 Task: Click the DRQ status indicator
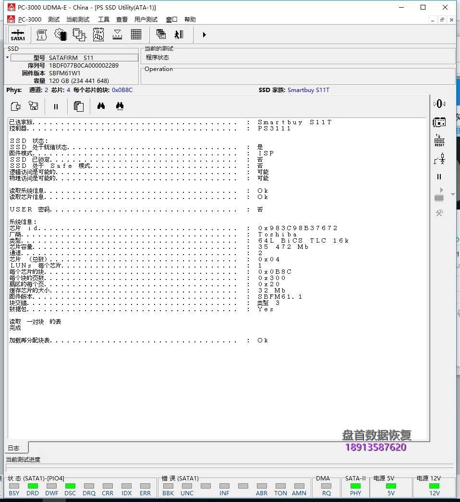point(89,486)
